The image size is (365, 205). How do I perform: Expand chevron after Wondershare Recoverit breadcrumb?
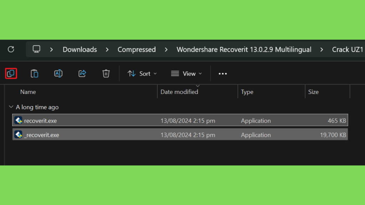click(322, 49)
